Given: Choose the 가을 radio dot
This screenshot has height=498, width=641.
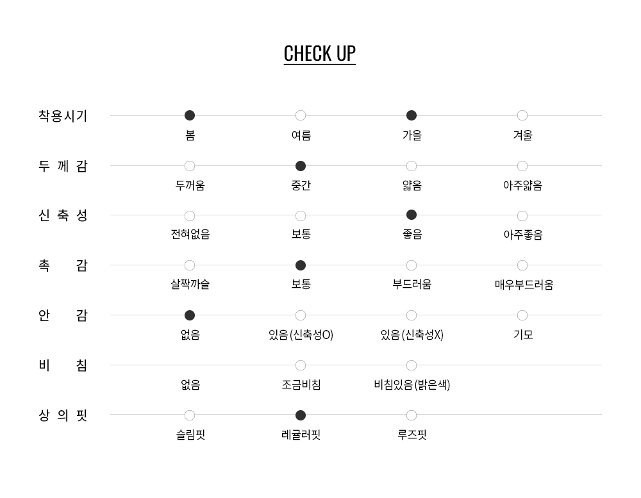Looking at the screenshot, I should click(x=412, y=115).
